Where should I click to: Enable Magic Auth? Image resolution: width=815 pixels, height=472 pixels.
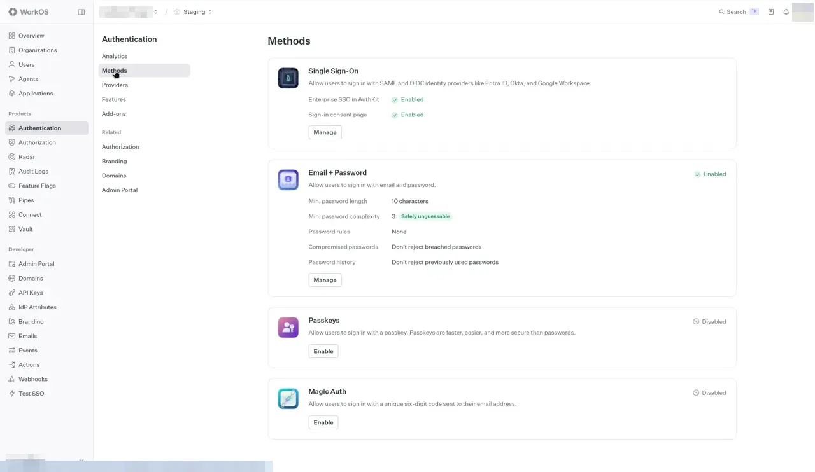coord(323,422)
